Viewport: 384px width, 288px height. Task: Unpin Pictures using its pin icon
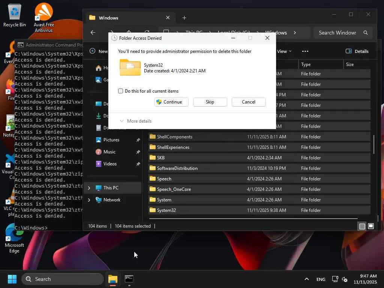[138, 140]
